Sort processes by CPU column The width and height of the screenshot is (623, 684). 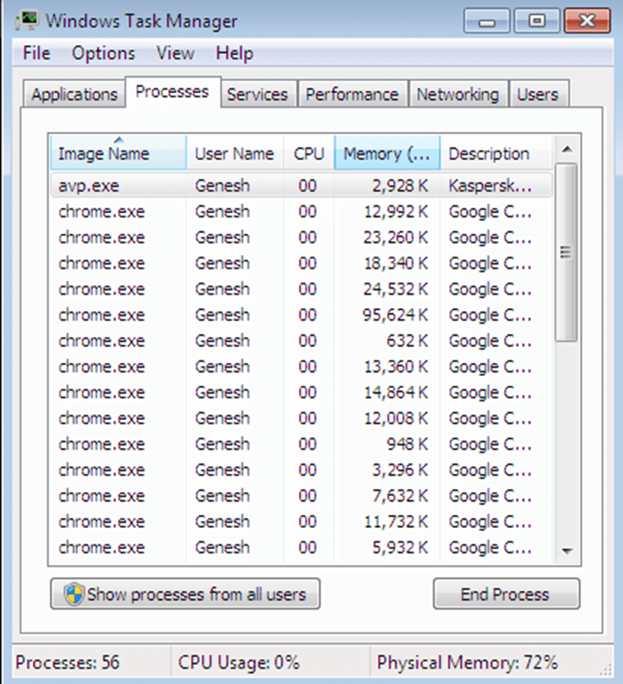tap(309, 153)
